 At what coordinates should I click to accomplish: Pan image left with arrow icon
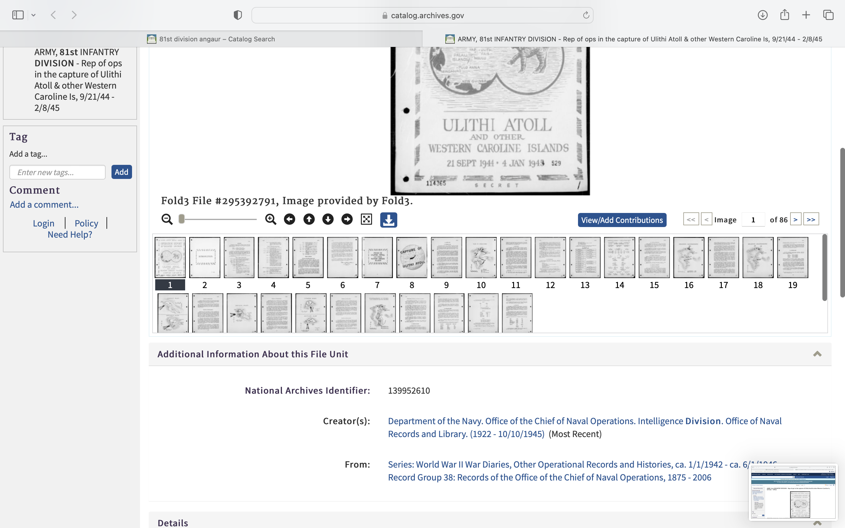(290, 219)
